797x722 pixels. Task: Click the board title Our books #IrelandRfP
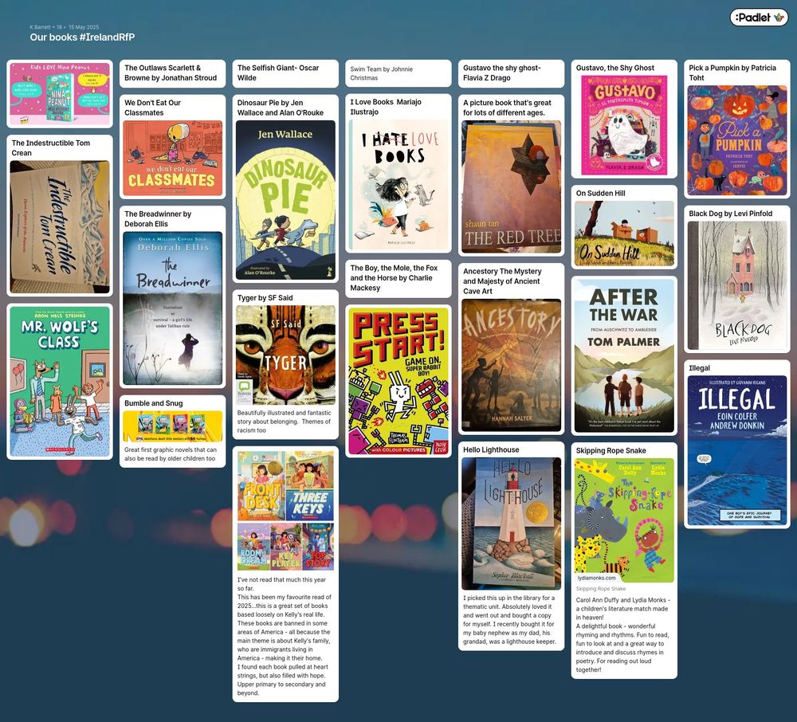tap(82, 37)
